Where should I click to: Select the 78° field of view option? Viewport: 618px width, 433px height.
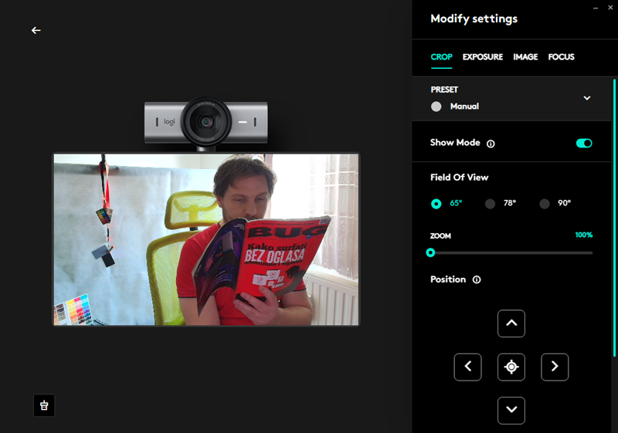[x=490, y=204]
